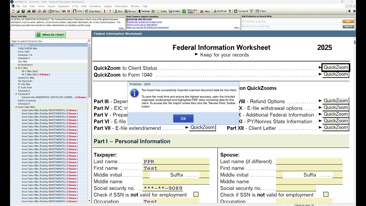366x206 pixels.
Task: Select Tax Payments in the forms list
Action: 25,81
